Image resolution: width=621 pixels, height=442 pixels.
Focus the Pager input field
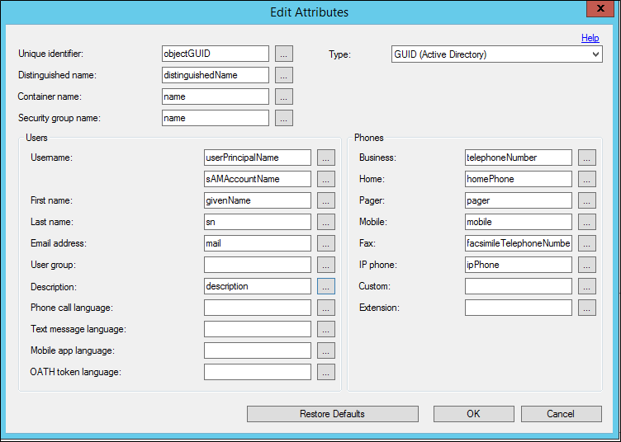[519, 200]
